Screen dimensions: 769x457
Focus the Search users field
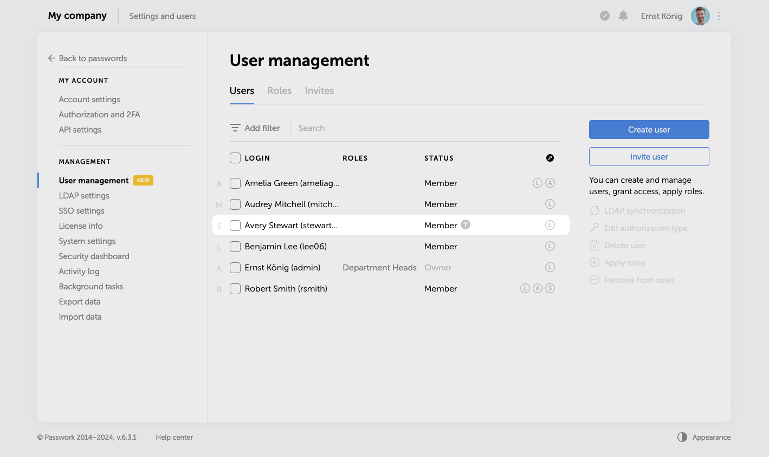coord(379,128)
